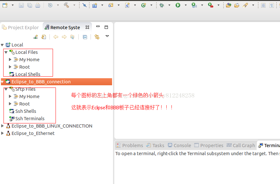Toggle Show Whitespace Characters pilcrow icon
The image size is (280, 184).
tap(271, 5)
